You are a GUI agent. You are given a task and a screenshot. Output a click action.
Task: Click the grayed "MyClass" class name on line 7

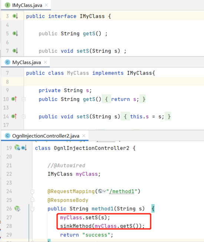click(x=78, y=73)
